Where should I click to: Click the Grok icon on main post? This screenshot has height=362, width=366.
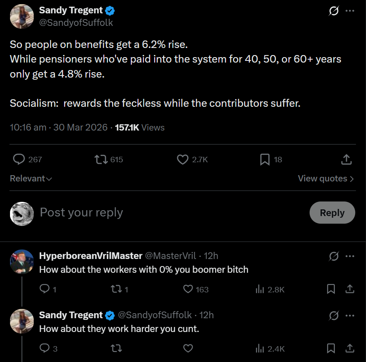coord(333,11)
